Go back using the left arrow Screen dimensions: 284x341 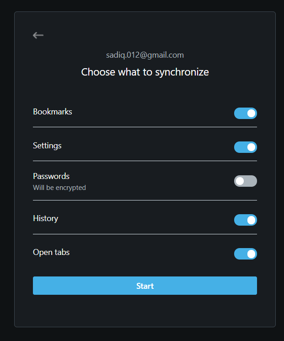tap(38, 35)
